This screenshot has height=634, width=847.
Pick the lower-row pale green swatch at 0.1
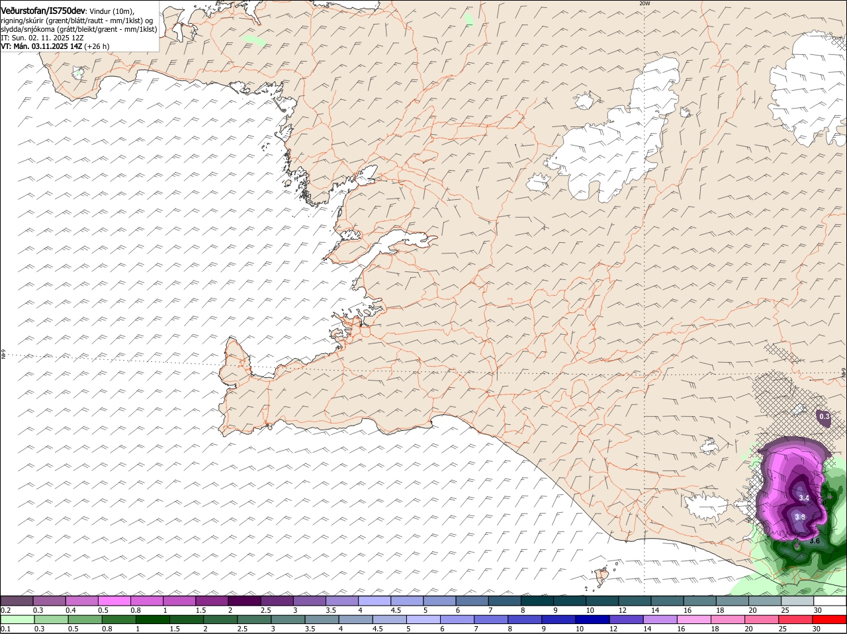point(17,619)
